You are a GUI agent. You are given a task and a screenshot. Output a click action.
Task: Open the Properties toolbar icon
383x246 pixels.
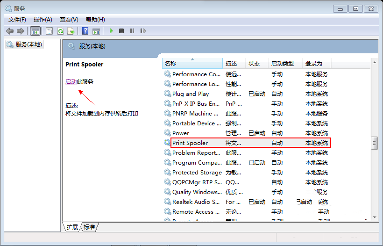point(50,31)
